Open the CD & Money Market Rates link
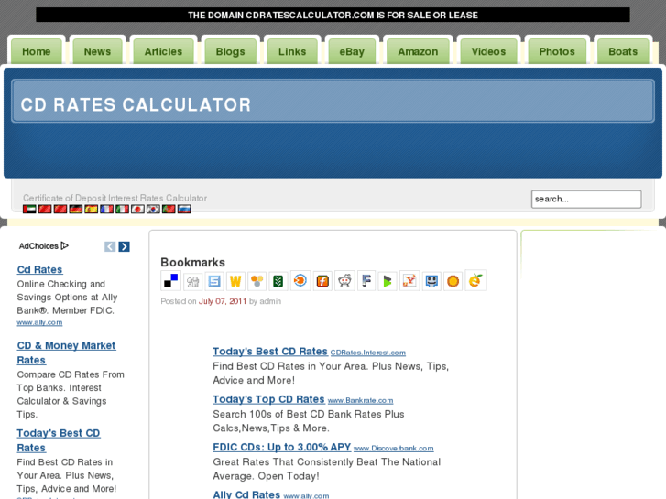Screen dimensions: 666x499 point(66,353)
